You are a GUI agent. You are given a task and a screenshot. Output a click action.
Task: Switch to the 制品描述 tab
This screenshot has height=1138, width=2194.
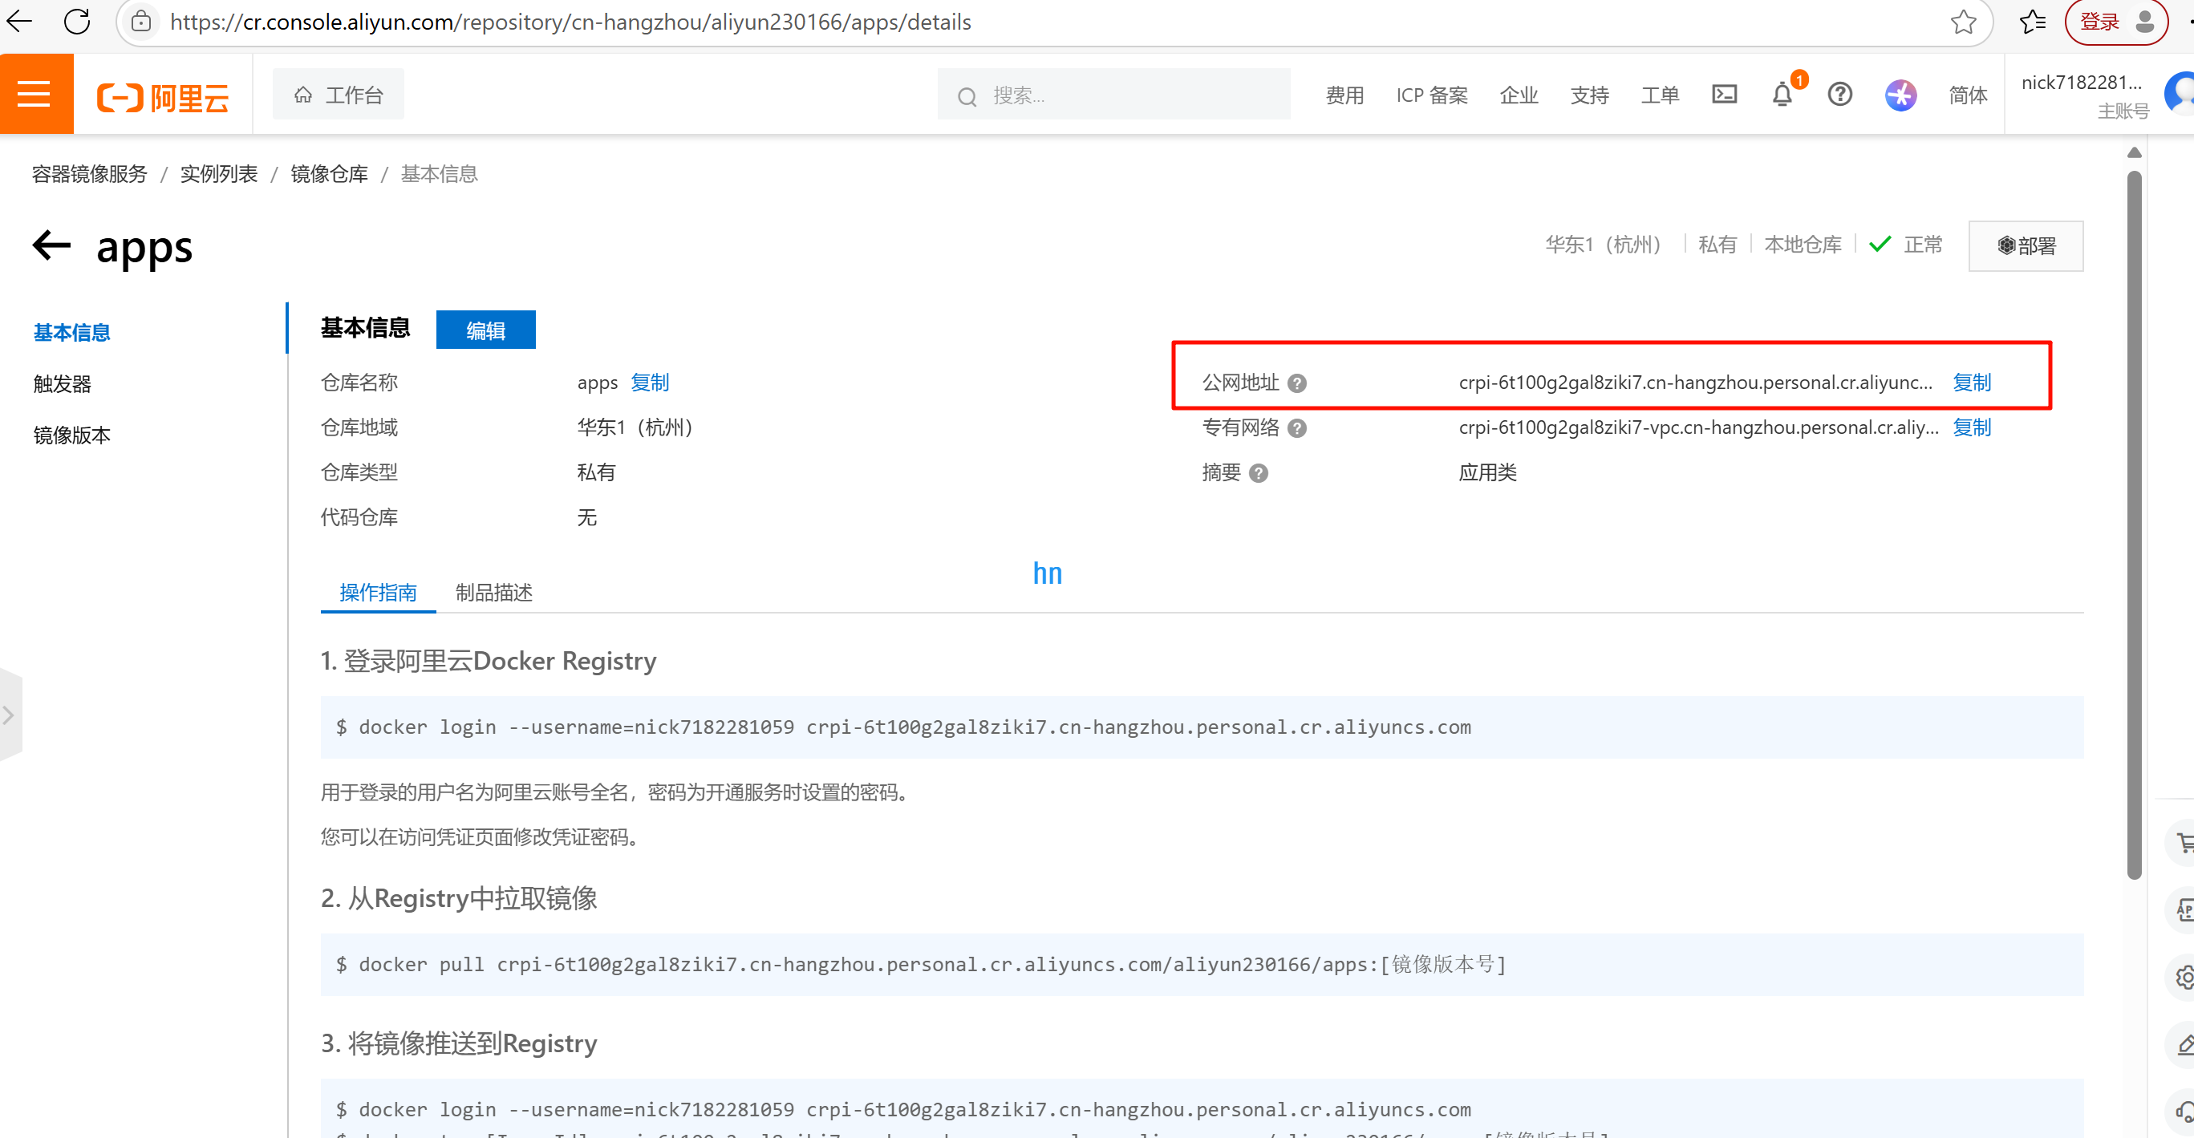(x=493, y=593)
